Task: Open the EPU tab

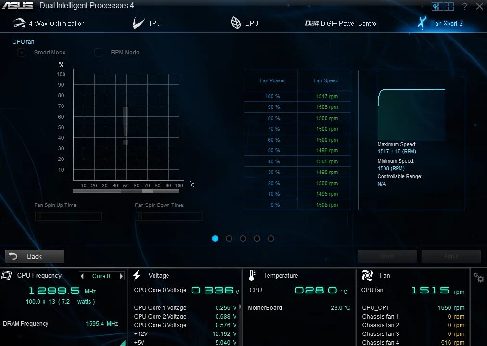Action: [x=245, y=23]
